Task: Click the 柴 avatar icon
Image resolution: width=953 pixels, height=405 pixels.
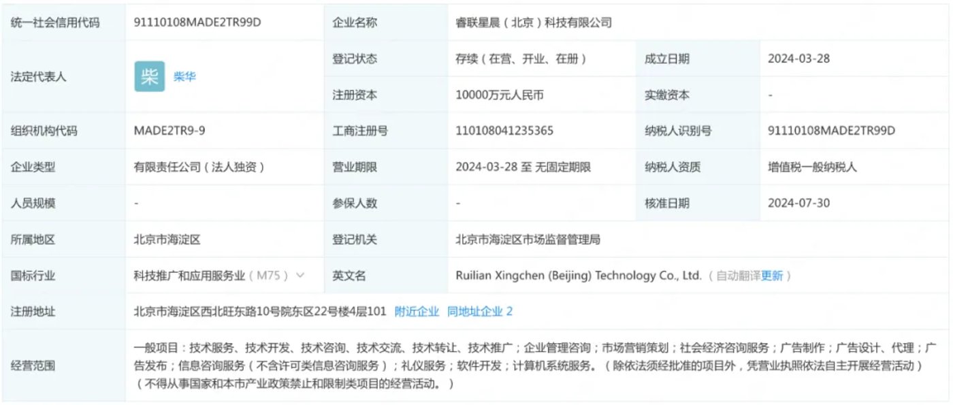Action: pos(149,76)
